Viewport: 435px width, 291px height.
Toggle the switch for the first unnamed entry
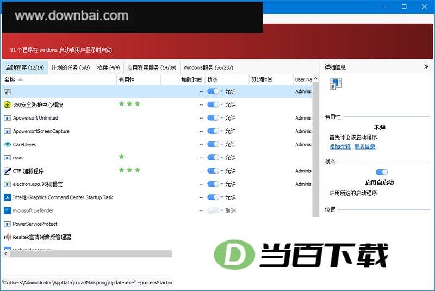click(x=213, y=91)
